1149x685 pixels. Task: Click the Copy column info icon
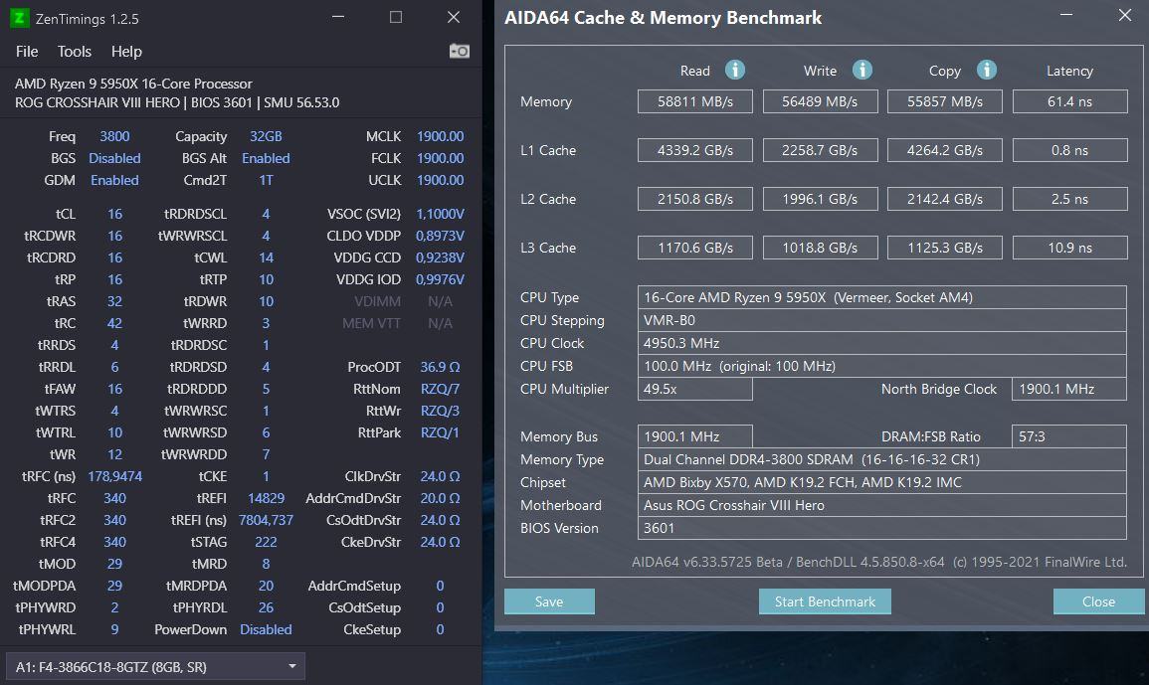pyautogui.click(x=986, y=70)
